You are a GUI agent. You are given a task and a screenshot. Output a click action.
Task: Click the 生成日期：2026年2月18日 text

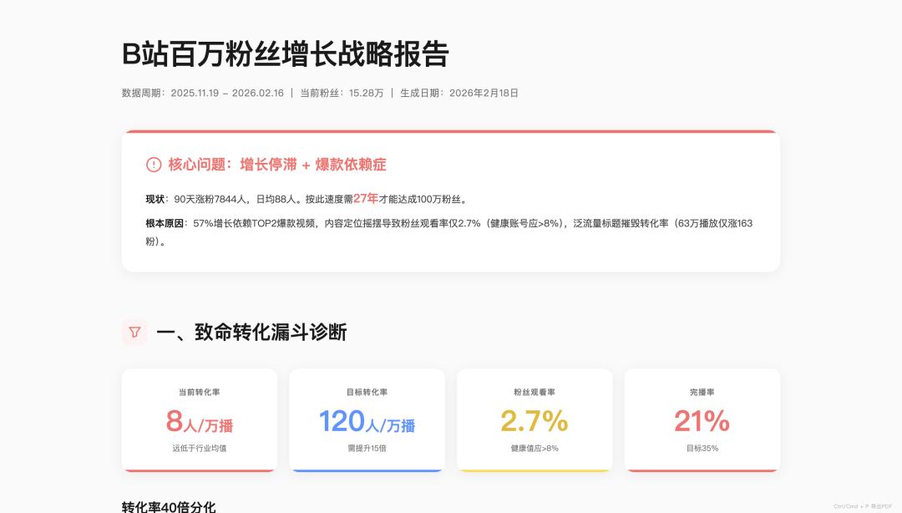pyautogui.click(x=459, y=94)
